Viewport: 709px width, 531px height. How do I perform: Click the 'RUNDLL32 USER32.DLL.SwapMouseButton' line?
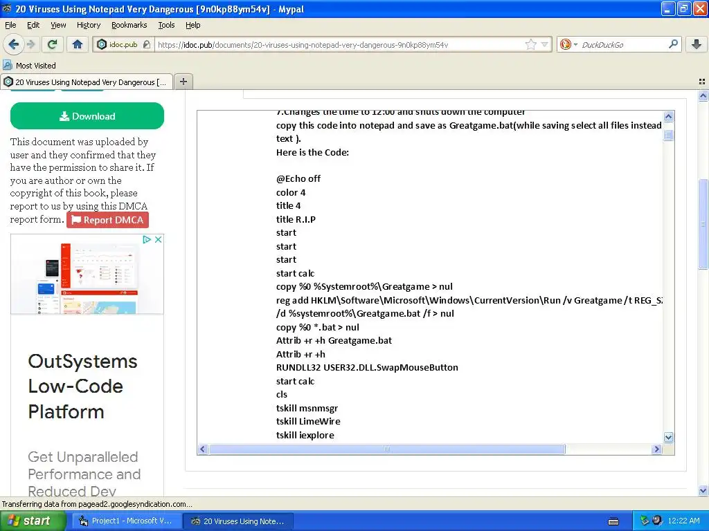(367, 368)
